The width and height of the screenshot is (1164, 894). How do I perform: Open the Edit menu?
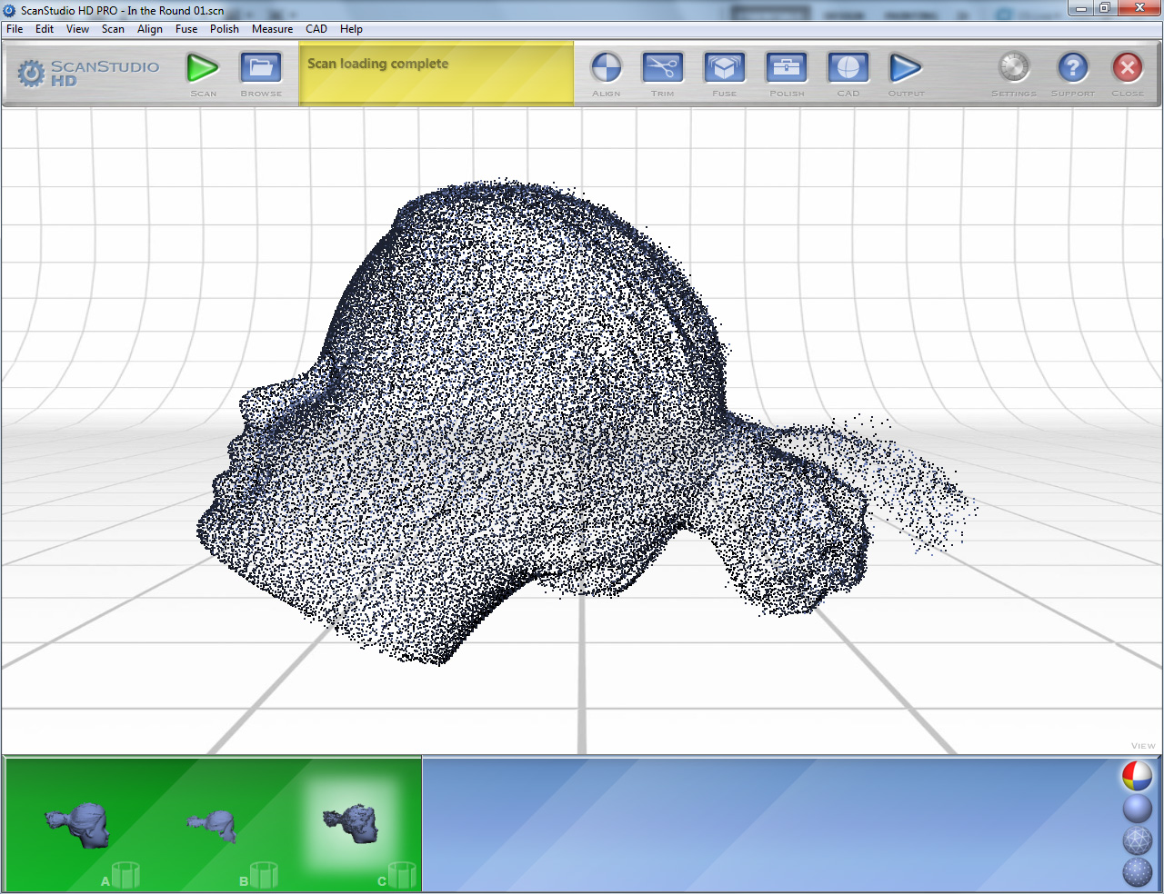pyautogui.click(x=45, y=29)
